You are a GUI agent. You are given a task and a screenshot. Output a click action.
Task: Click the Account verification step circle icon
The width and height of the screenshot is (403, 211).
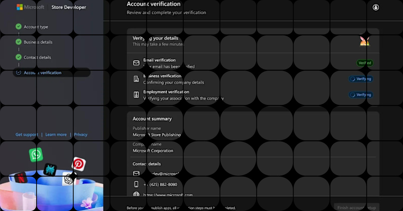pos(18,72)
